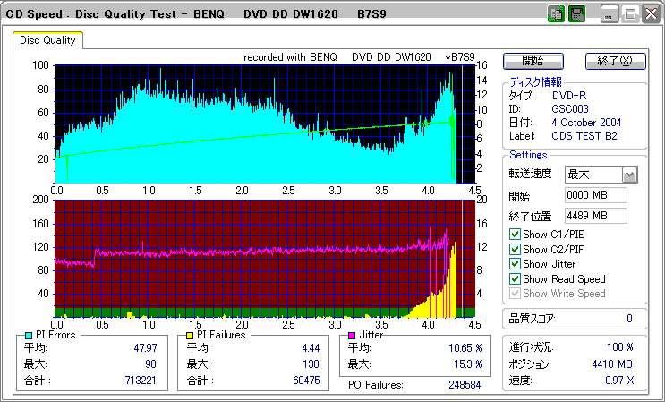Click the 開始 field showing 0000 MB
The height and width of the screenshot is (402, 665).
[595, 195]
